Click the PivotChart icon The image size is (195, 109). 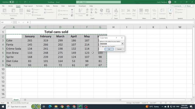[108, 12]
